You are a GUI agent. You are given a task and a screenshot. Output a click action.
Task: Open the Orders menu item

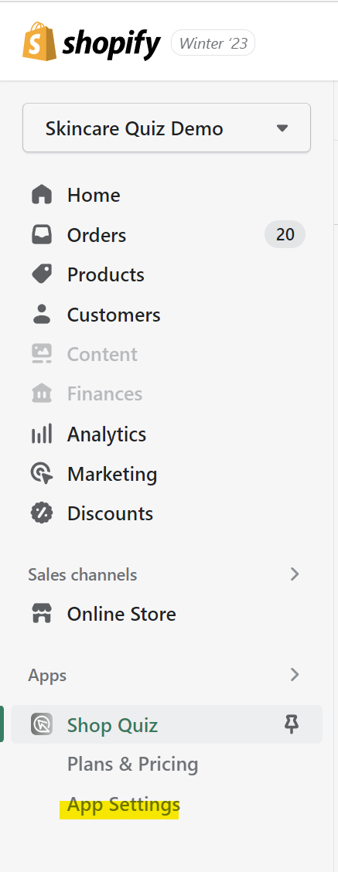167,235
